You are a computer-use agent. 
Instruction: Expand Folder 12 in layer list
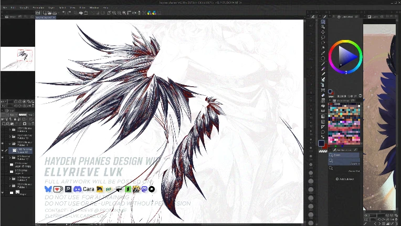10,158
